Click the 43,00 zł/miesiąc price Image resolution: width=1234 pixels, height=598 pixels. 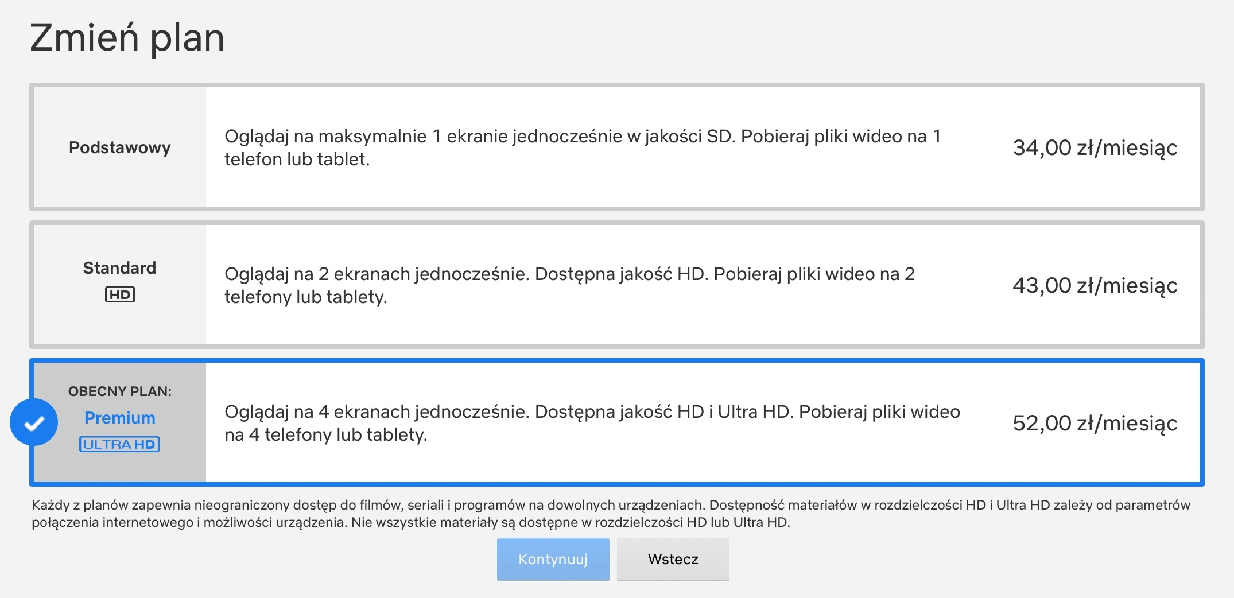coord(1095,285)
